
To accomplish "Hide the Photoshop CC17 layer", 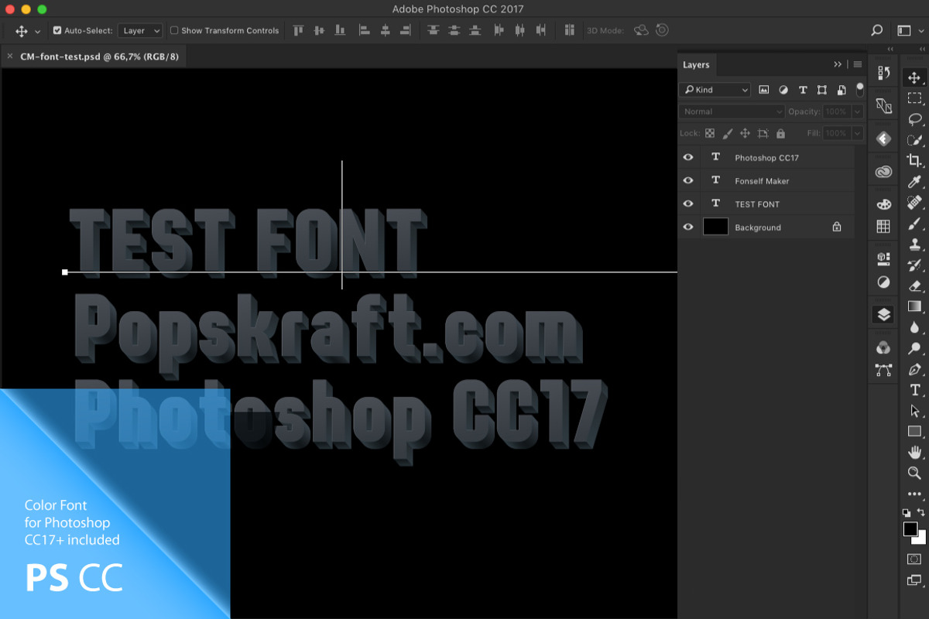I will click(687, 157).
